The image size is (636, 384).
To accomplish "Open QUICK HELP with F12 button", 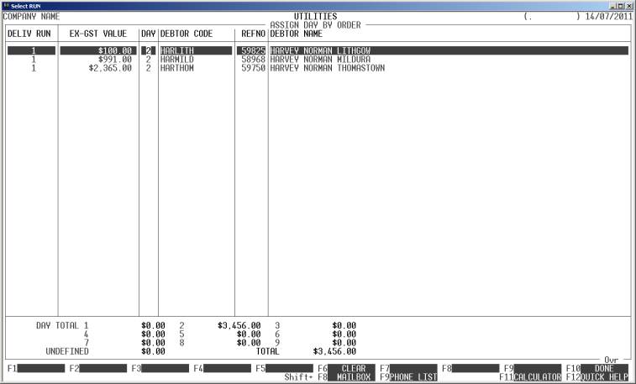I will click(604, 377).
